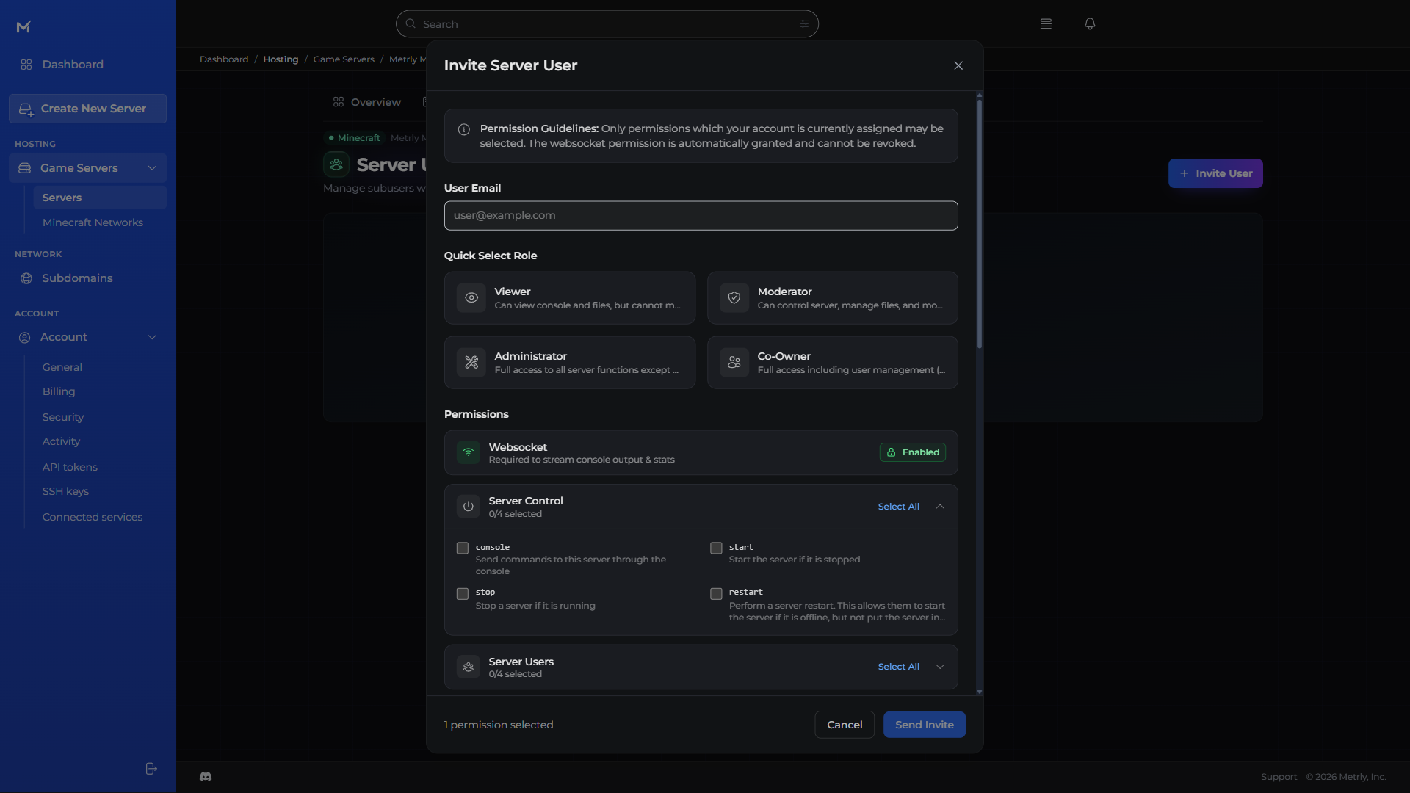Click the dialog's vertical scrollbar
Viewport: 1410px width, 793px height.
[980, 224]
